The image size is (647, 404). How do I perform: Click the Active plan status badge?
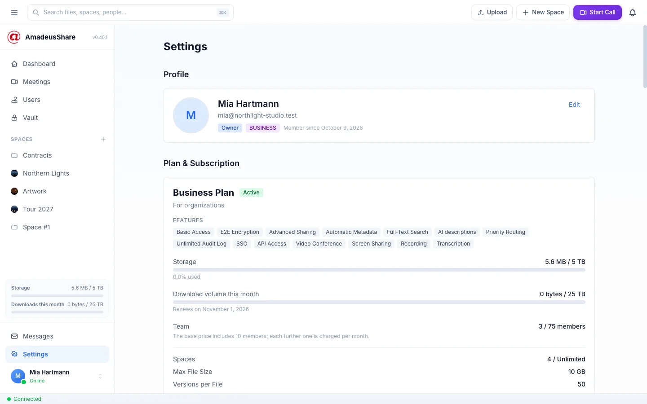click(251, 193)
